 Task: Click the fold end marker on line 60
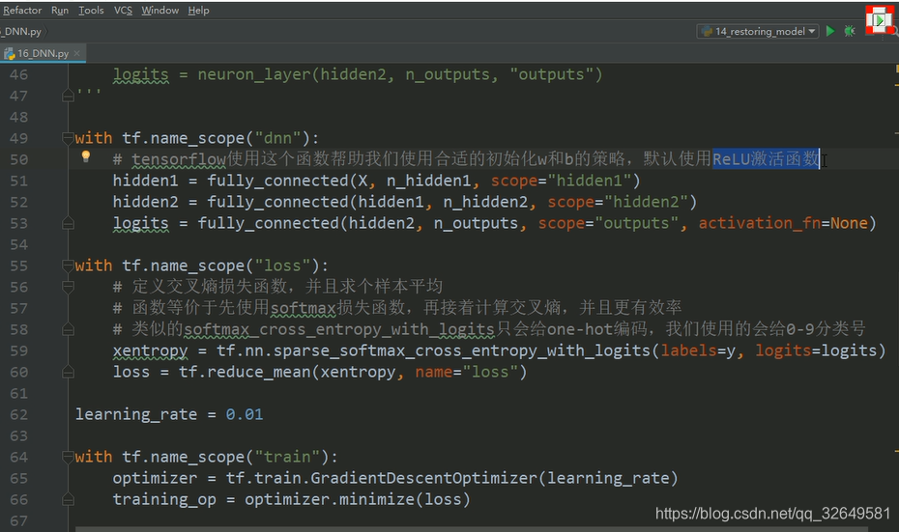(x=68, y=372)
